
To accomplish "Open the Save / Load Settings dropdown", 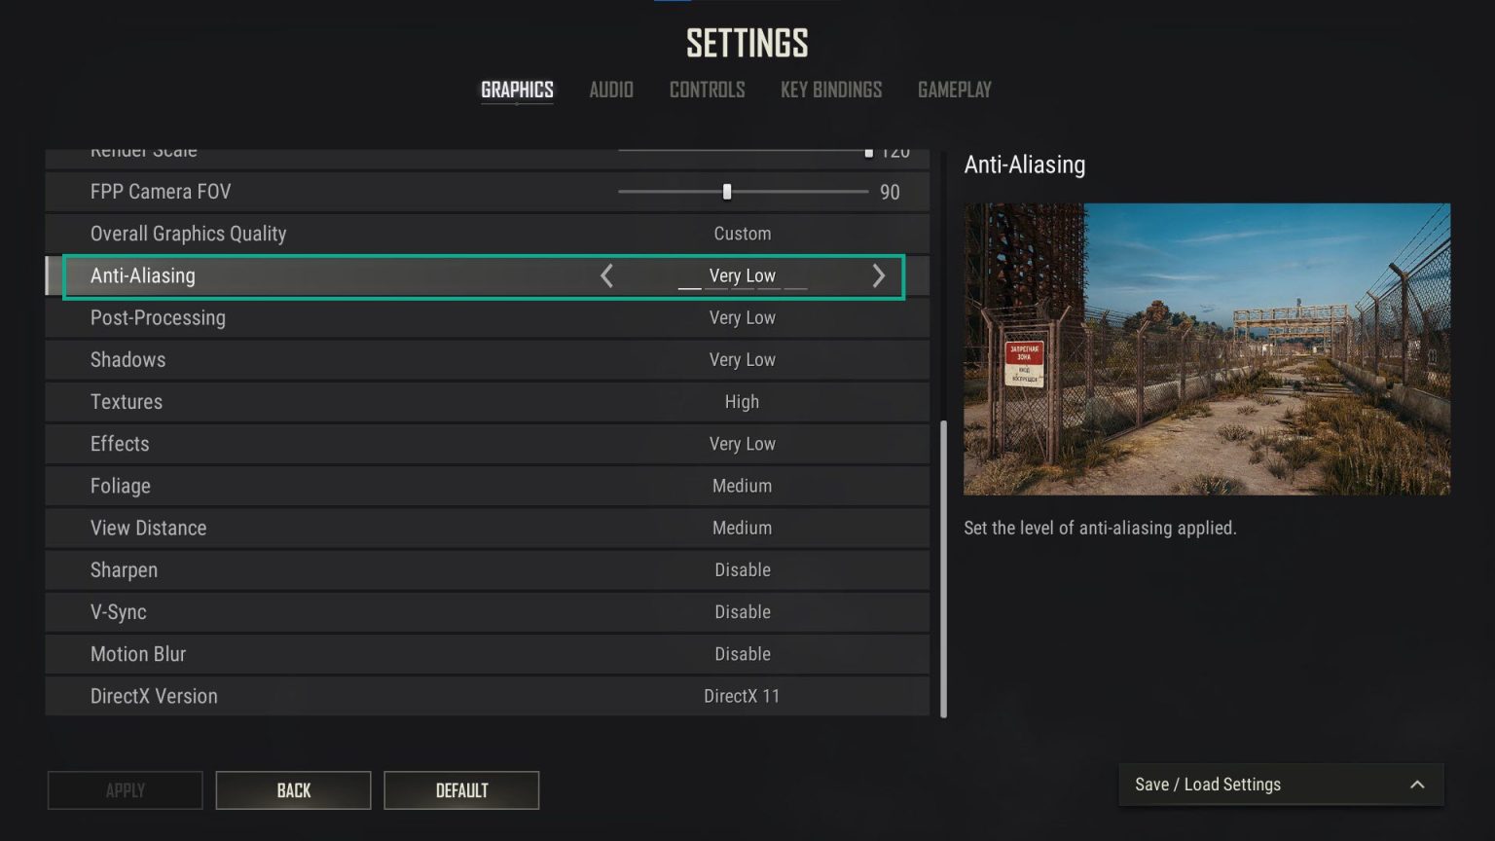I will click(x=1281, y=785).
